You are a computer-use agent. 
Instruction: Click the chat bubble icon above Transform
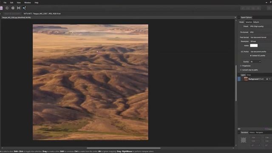pyautogui.click(x=239, y=129)
